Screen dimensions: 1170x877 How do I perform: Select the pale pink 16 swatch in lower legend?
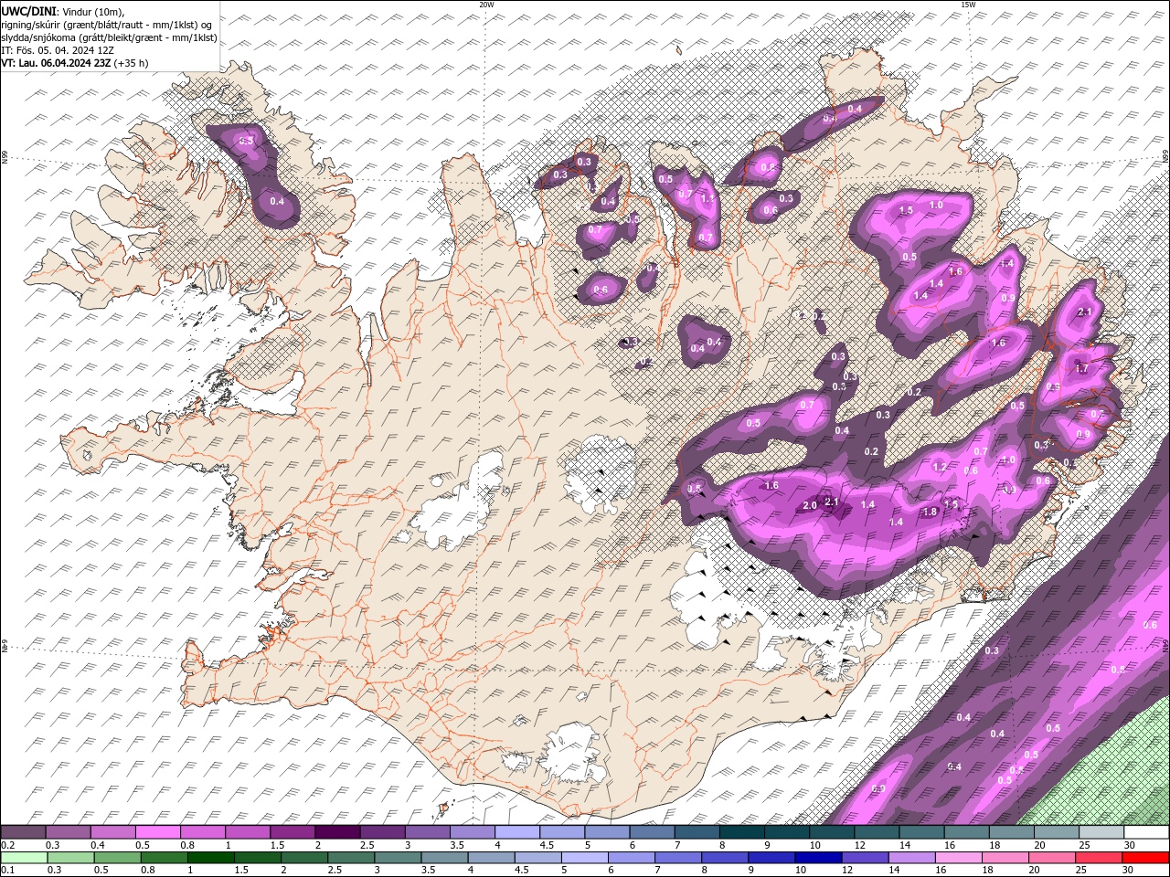click(x=958, y=858)
